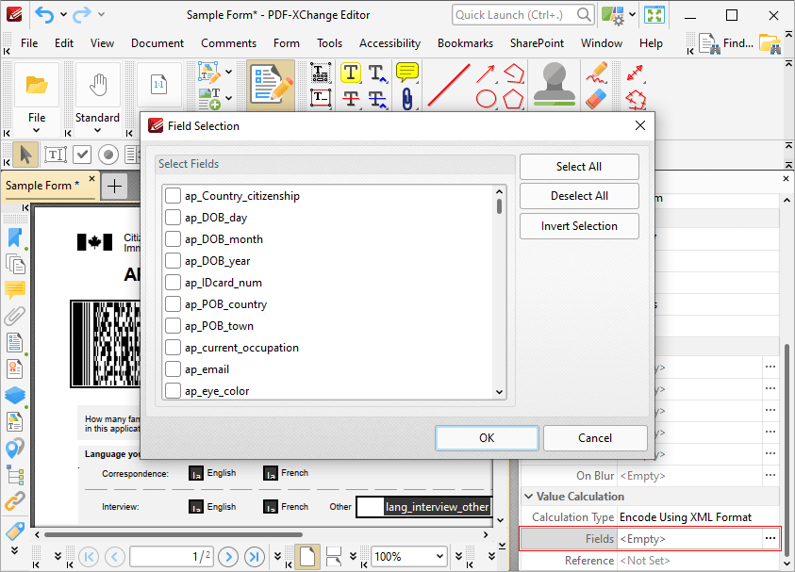Open the Bookmarks side panel icon
The width and height of the screenshot is (795, 572).
point(15,238)
